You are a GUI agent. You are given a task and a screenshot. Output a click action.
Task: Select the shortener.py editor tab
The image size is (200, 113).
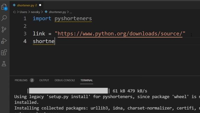tap(27, 5)
